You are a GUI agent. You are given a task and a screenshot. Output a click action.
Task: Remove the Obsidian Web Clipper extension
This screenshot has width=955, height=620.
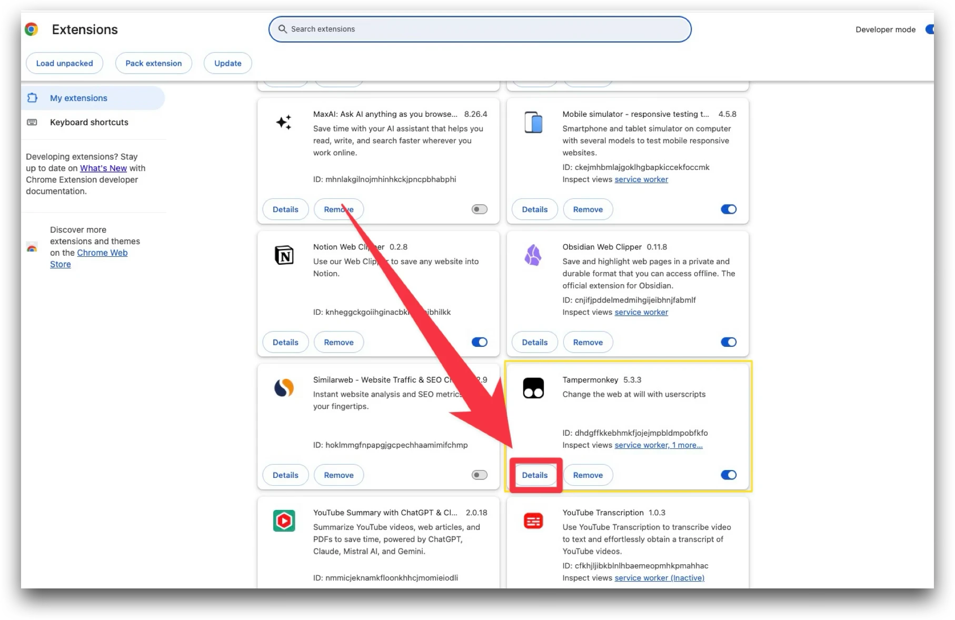tap(588, 342)
